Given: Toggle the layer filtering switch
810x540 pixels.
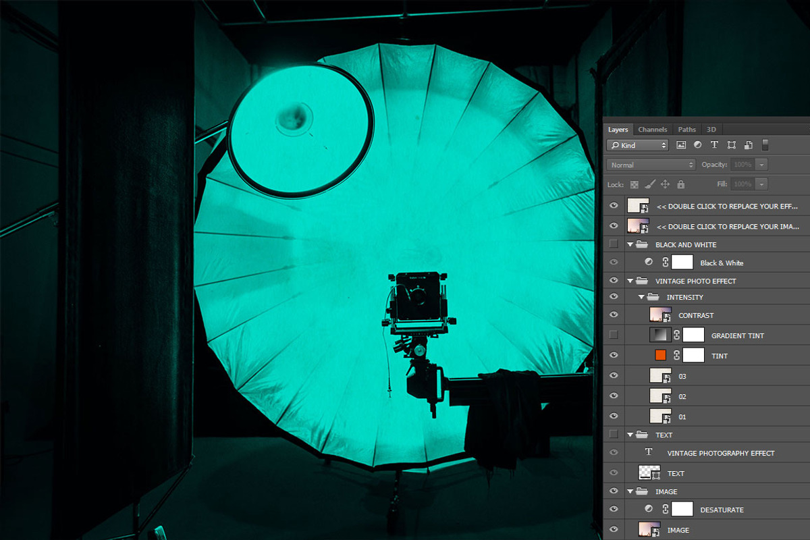Looking at the screenshot, I should click(x=765, y=144).
